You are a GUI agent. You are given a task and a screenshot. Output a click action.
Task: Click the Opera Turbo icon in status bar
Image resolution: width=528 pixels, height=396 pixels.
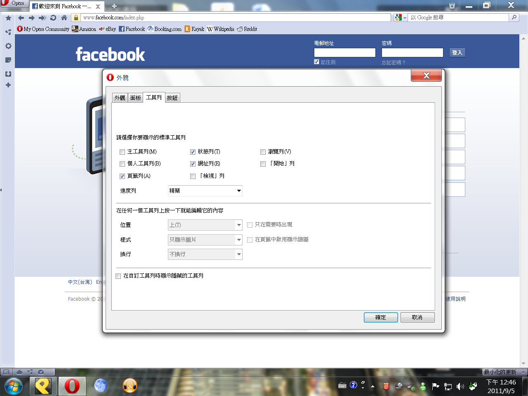[x=41, y=372]
